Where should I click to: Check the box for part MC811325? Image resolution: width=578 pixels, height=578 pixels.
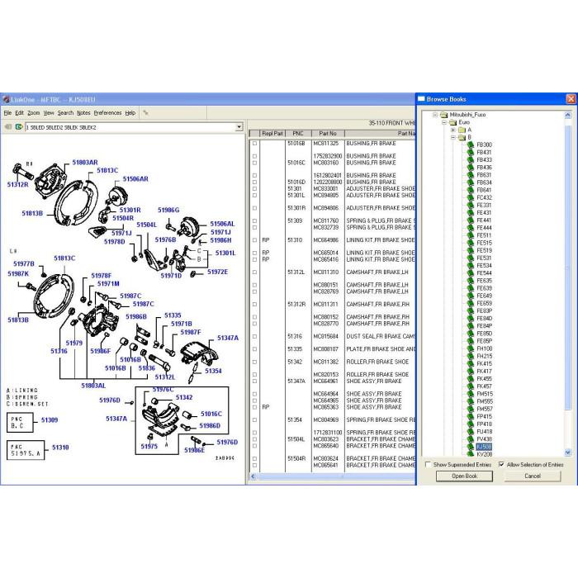[x=254, y=144]
